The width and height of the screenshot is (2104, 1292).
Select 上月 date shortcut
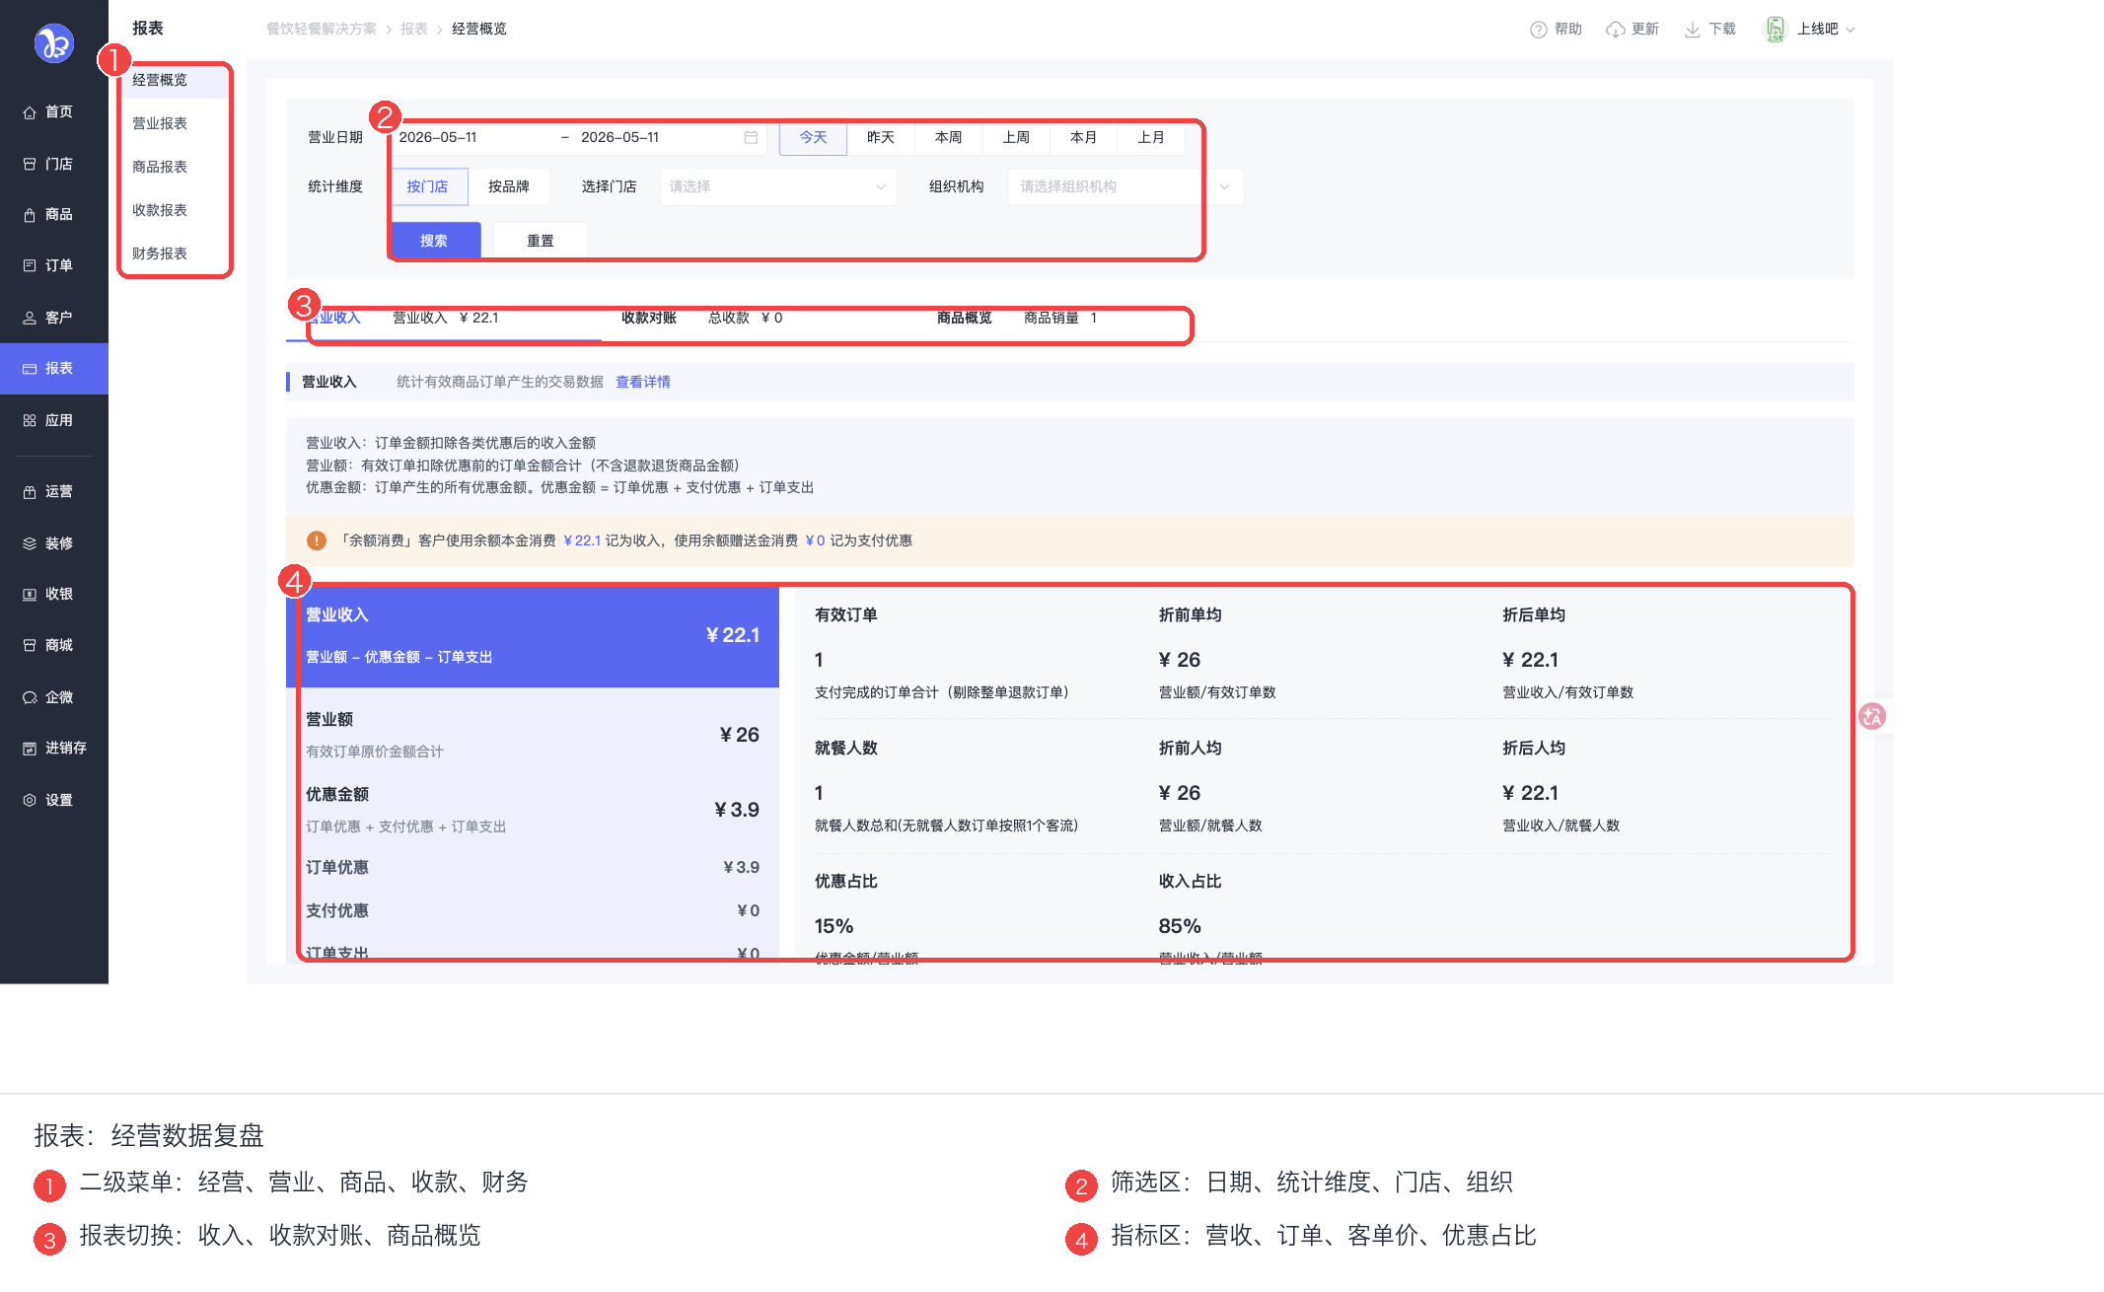point(1151,137)
